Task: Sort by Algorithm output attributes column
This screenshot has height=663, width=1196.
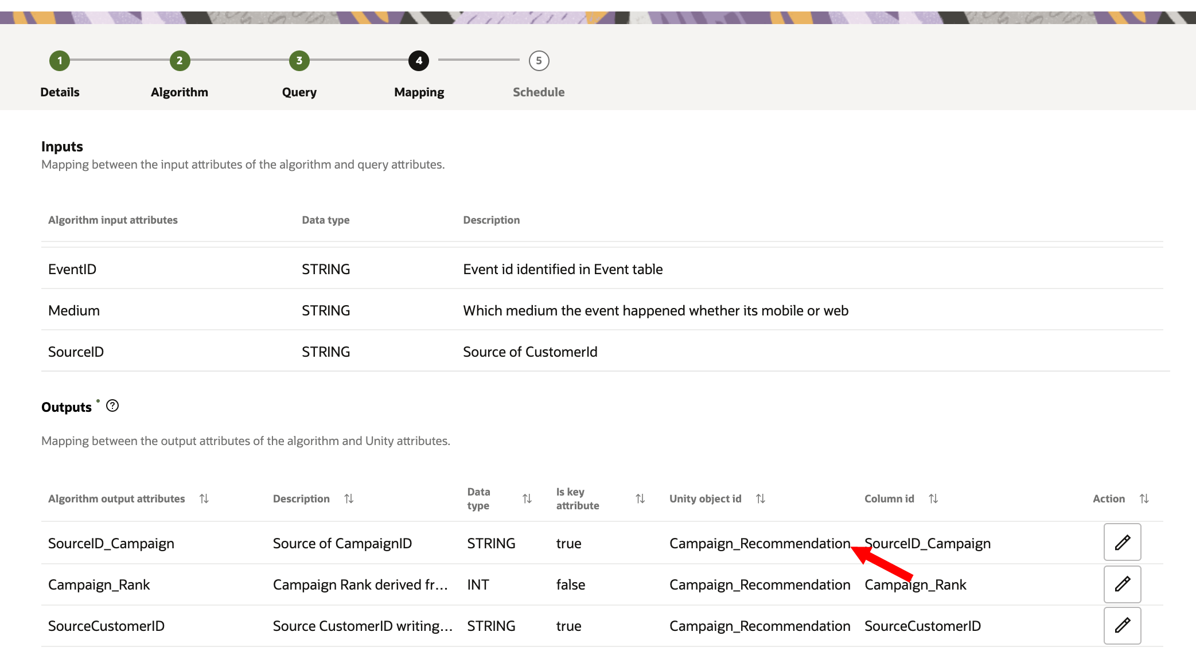Action: pyautogui.click(x=204, y=499)
